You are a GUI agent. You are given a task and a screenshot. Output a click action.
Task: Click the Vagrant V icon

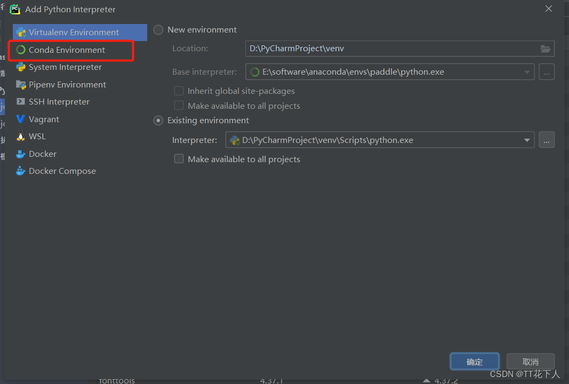[x=21, y=119]
